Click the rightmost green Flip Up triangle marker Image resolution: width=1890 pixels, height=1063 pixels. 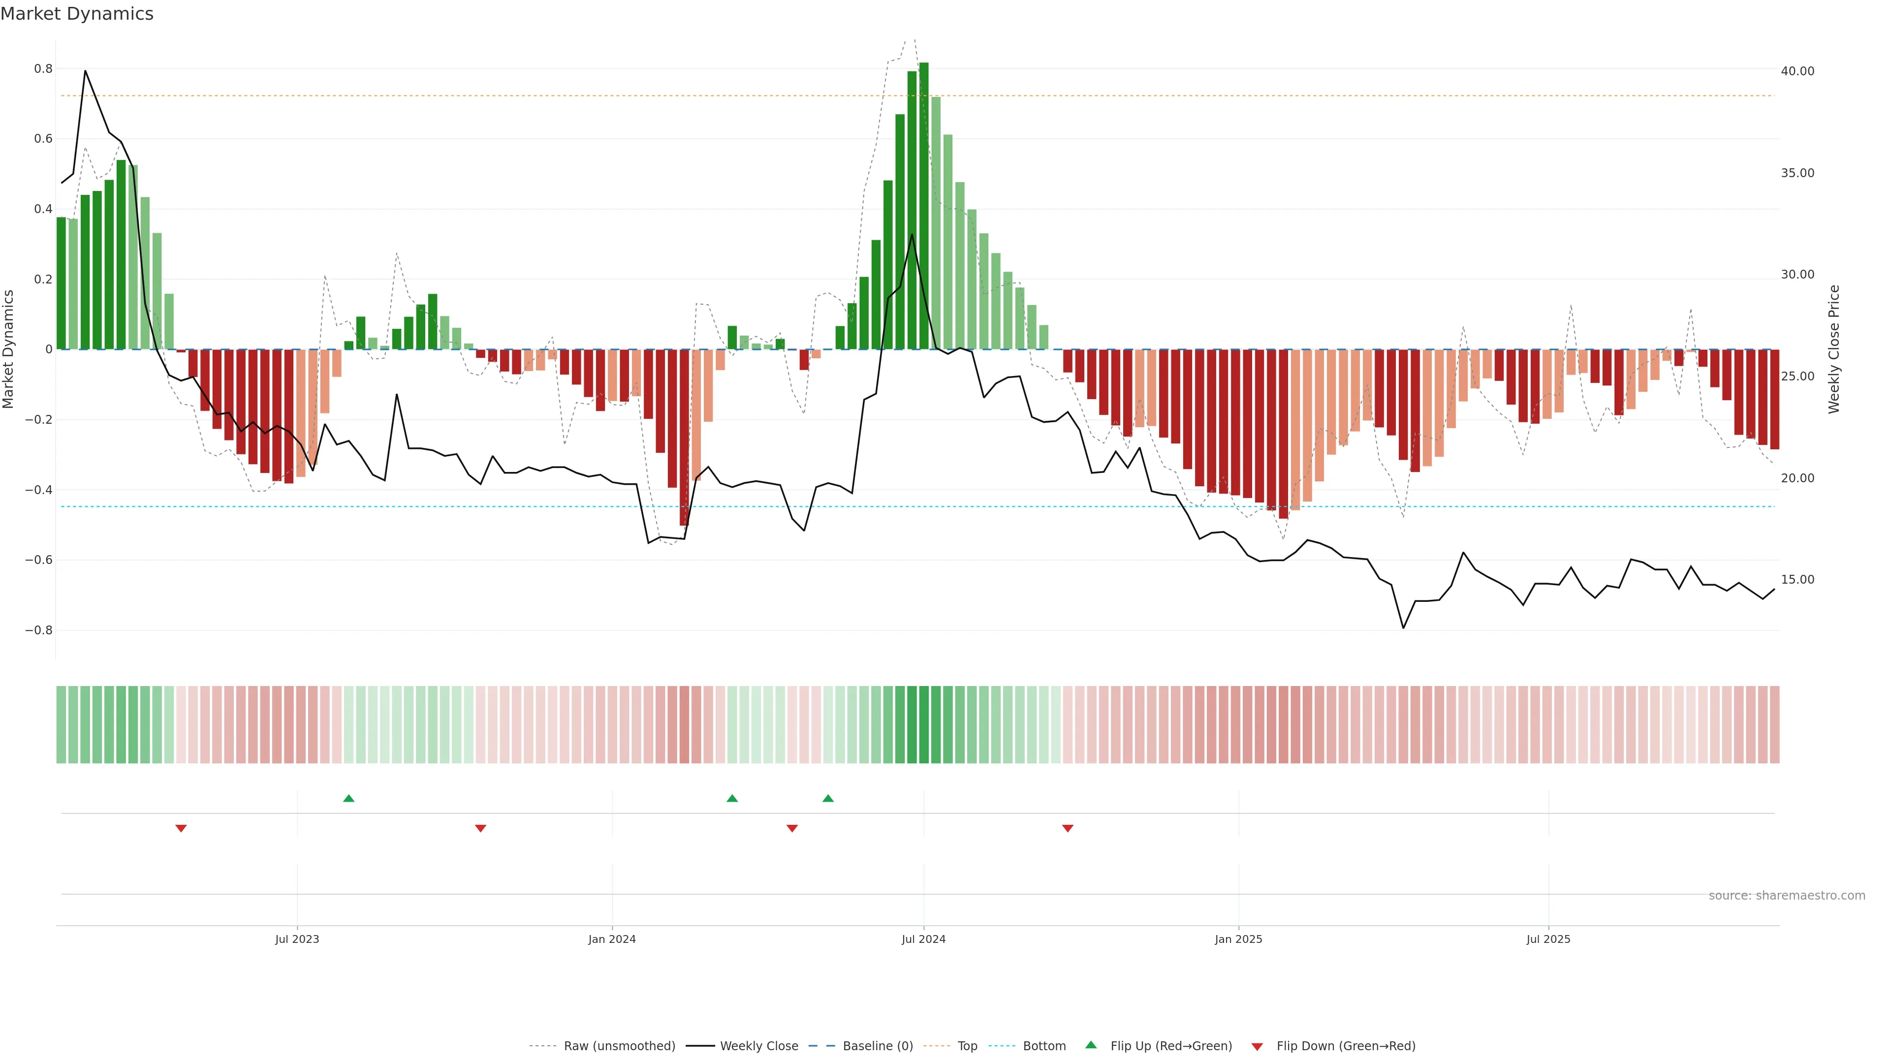[827, 798]
